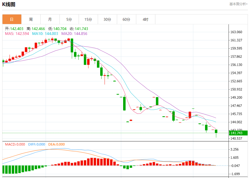The image size is (249, 178).
Task: Open the 60分 interval tab
Action: 126,19
